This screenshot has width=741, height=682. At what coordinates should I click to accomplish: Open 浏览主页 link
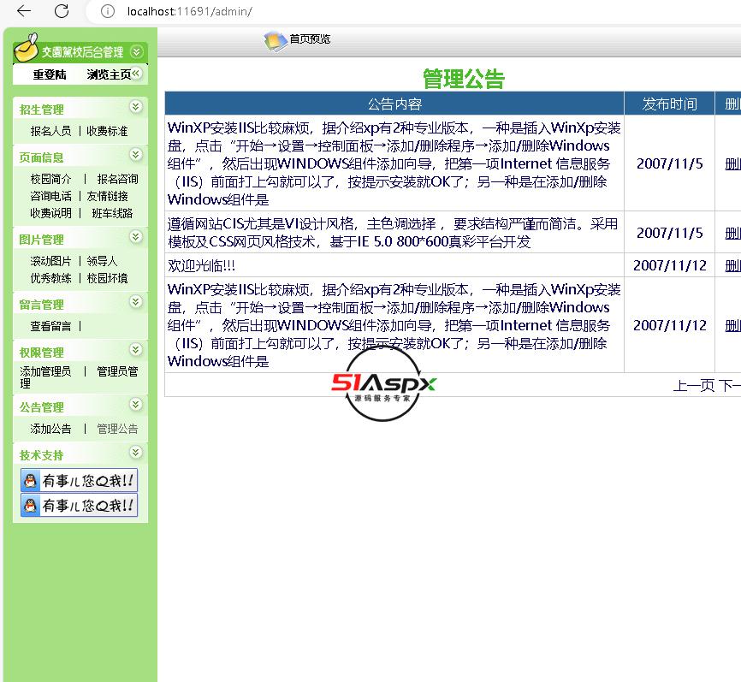tap(109, 74)
